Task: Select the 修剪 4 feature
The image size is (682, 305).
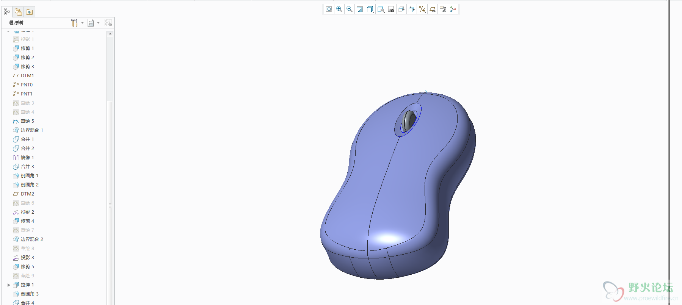Action: 23,221
